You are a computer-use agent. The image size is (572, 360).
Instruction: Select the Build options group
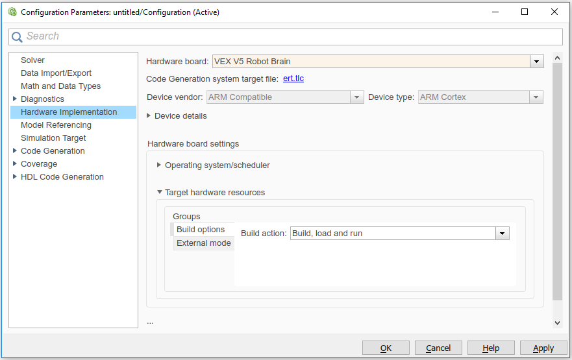click(x=201, y=230)
